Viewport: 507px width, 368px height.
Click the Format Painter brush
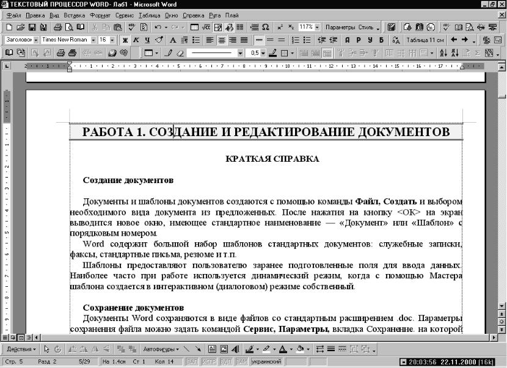159,40
